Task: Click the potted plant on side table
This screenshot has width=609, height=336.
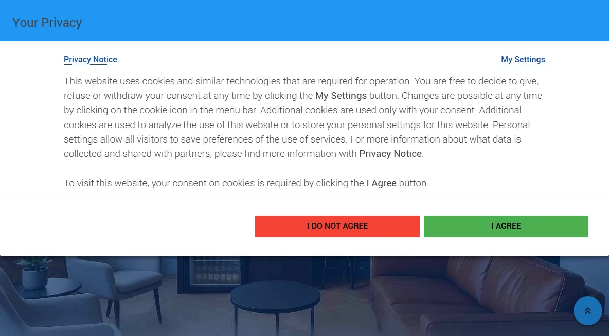Action: click(x=34, y=272)
